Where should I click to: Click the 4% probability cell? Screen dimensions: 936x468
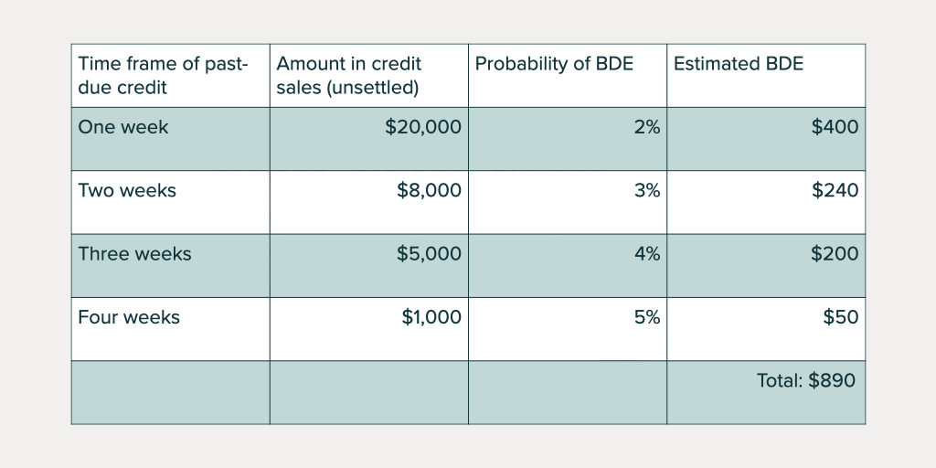646,253
